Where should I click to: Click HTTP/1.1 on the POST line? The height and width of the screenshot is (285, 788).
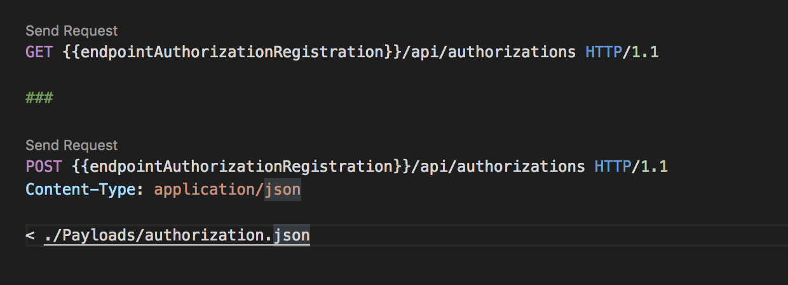(632, 167)
